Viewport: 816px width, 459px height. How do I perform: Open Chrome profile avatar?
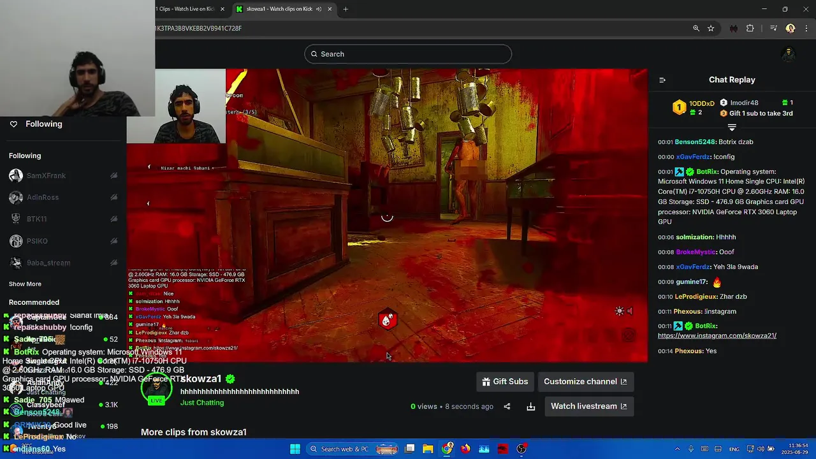pos(790,28)
